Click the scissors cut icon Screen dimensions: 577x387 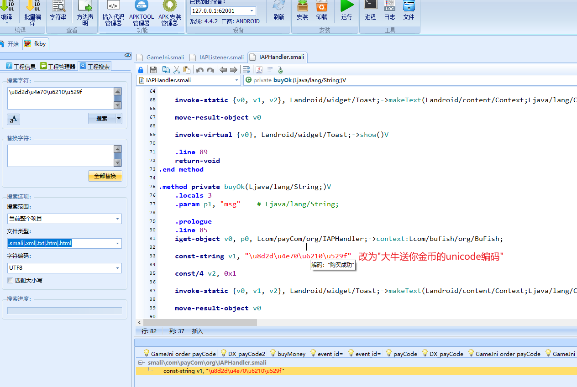[176, 70]
